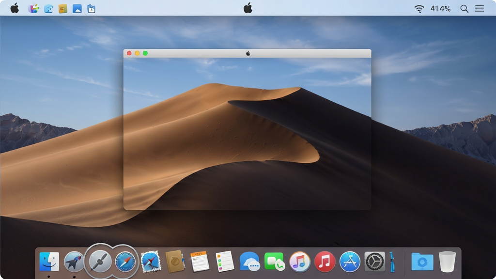
Task: Click the centered Apple logo in menu bar
Action: tap(248, 8)
